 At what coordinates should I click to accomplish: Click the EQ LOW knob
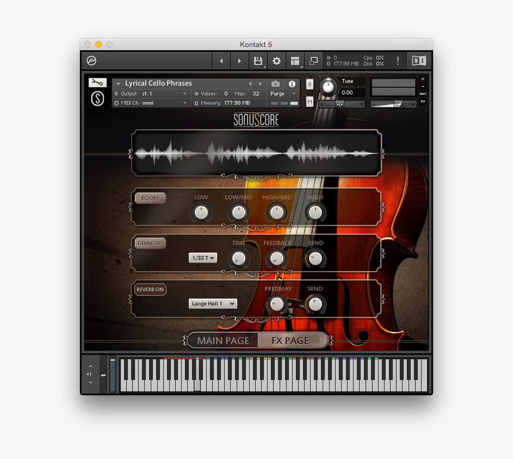(x=201, y=213)
